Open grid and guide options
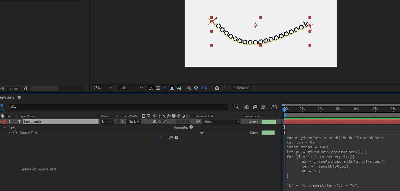The width and height of the screenshot is (400, 191). [179, 88]
